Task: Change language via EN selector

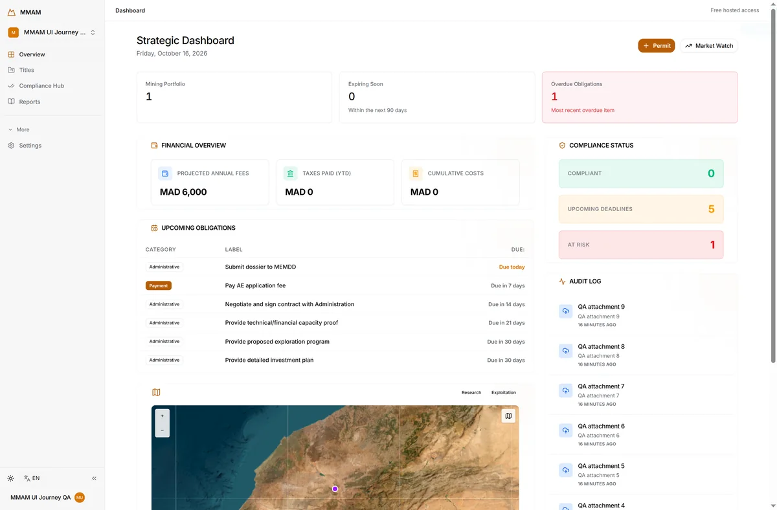Action: pos(32,478)
